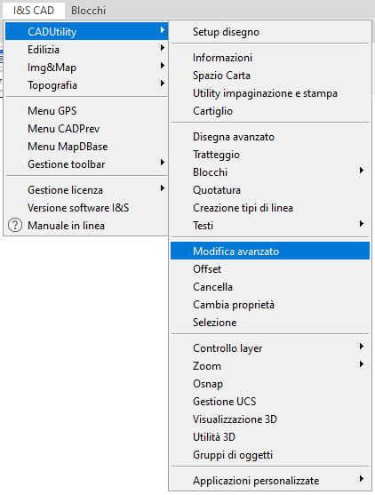Click the help icon beside Manuale in linea
The image size is (375, 495).
coord(15,226)
